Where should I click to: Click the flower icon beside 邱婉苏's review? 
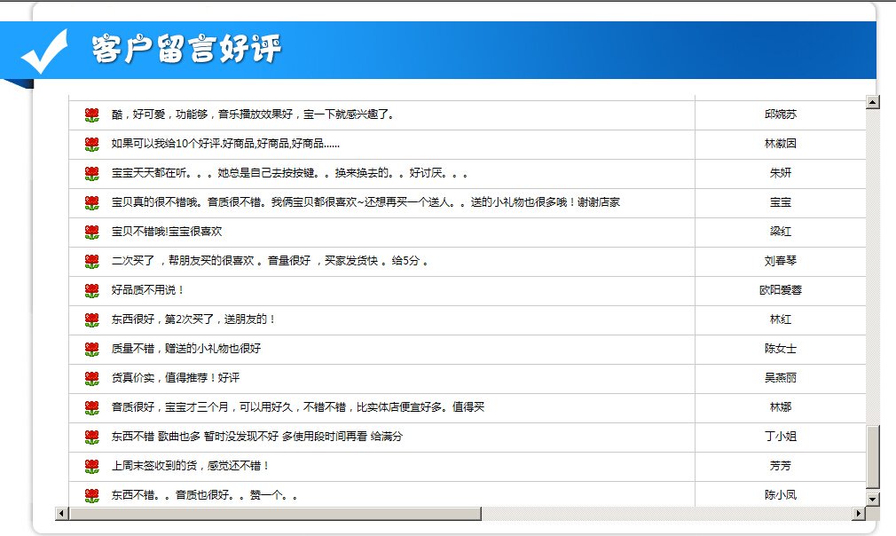pyautogui.click(x=91, y=114)
